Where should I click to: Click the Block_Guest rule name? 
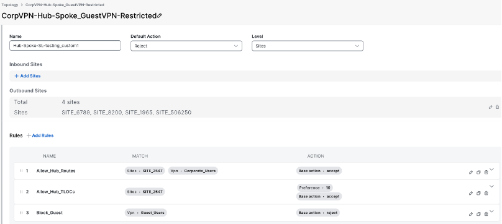tap(49, 212)
